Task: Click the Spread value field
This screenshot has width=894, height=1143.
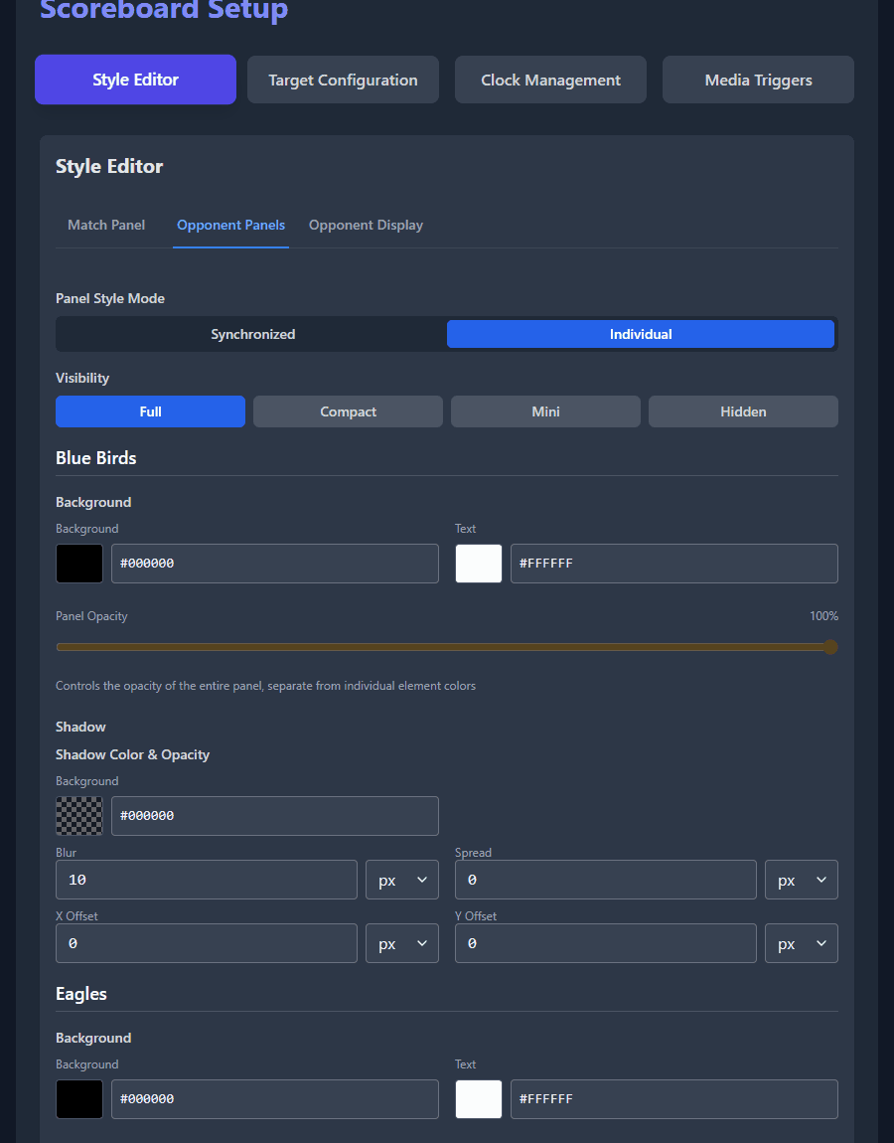Action: coord(606,880)
